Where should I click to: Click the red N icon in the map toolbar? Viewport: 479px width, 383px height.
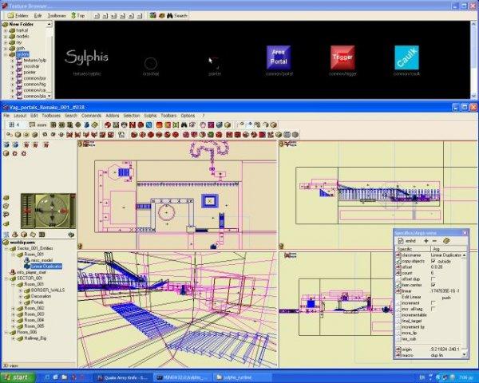click(x=133, y=124)
